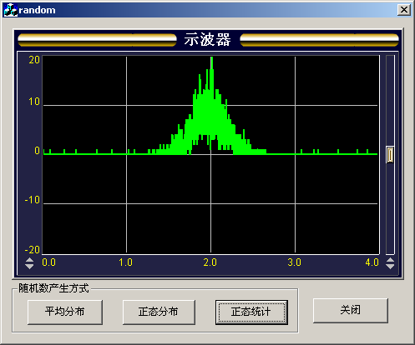
Task: Click the gold bar left of 示波器
Action: tap(97, 40)
